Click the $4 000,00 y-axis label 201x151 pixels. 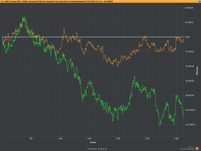click(189, 8)
